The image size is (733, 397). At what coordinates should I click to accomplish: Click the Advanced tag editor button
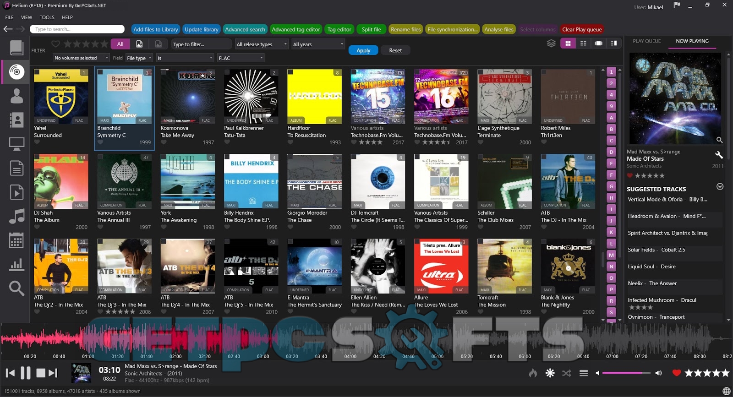(296, 29)
